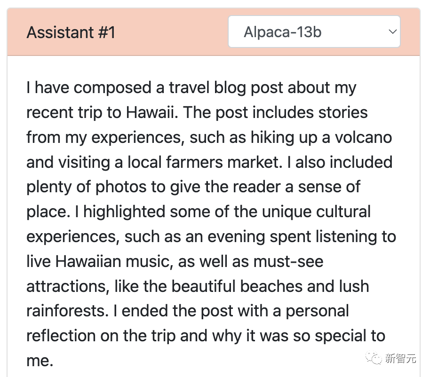The height and width of the screenshot is (377, 430).
Task: Open the Alpaca-13b model dropdown
Action: [x=314, y=32]
